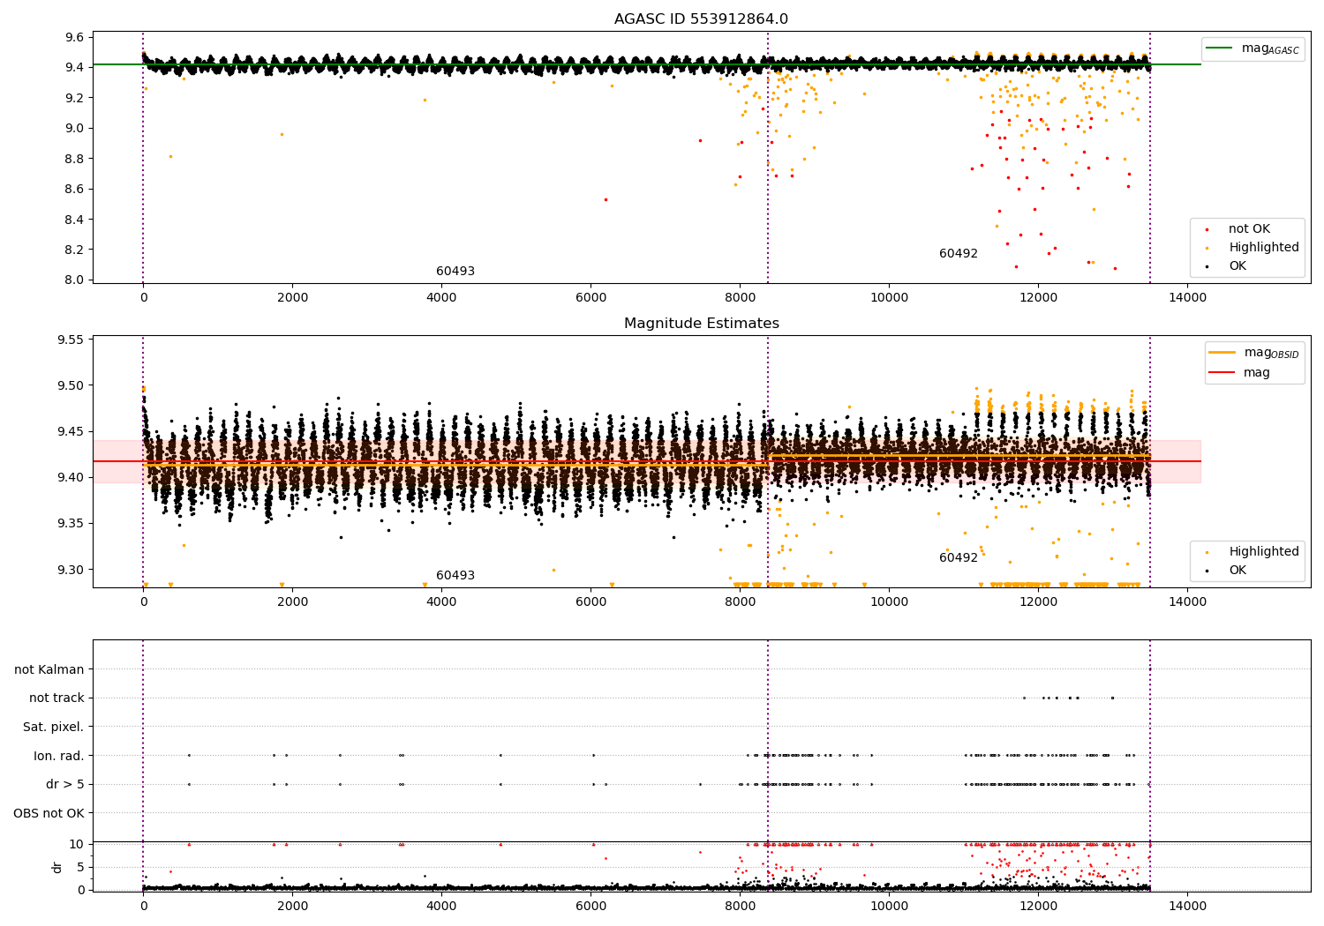The width and height of the screenshot is (1324, 926).
Task: Click the plot title 'AGASC ID 553912864.0'
Action: coord(701,19)
